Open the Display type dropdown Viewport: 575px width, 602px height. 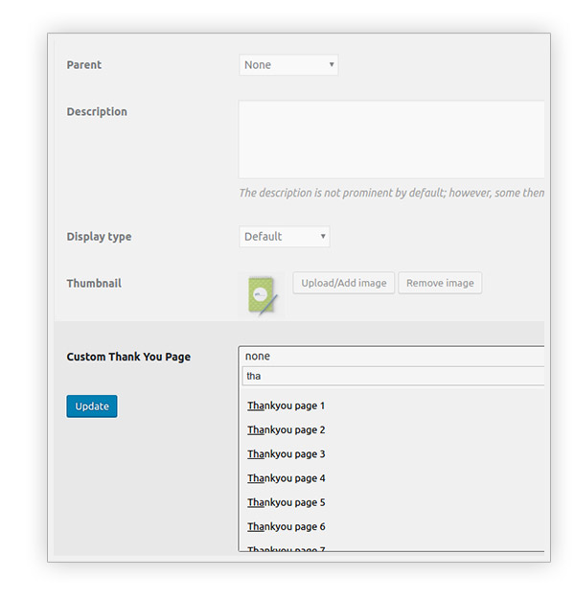pyautogui.click(x=284, y=237)
